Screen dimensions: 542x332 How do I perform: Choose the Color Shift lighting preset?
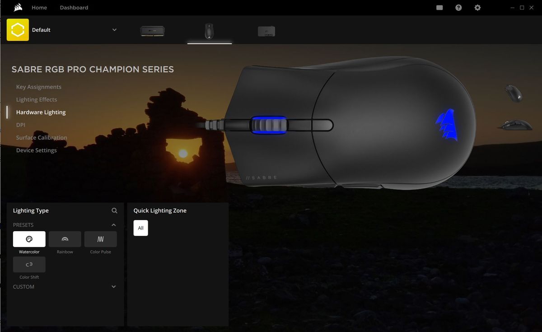click(29, 264)
